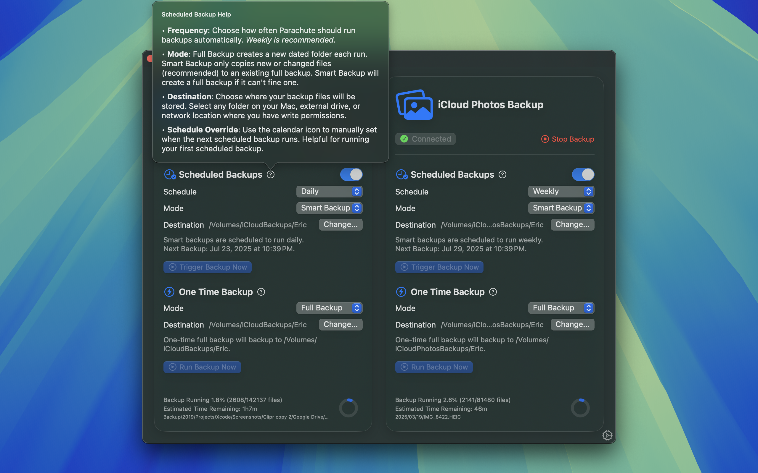The width and height of the screenshot is (758, 473).
Task: Click left backup circular progress indicator
Action: [x=348, y=408]
